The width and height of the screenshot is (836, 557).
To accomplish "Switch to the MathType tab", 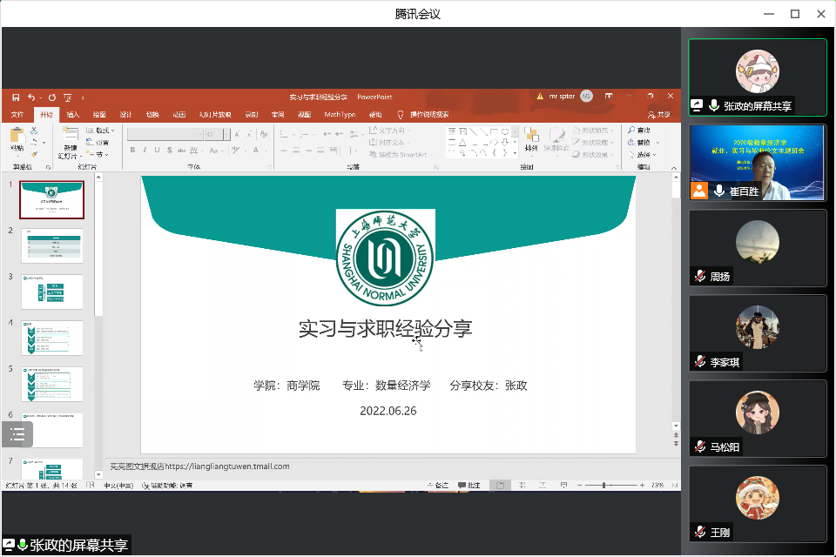I will (340, 115).
